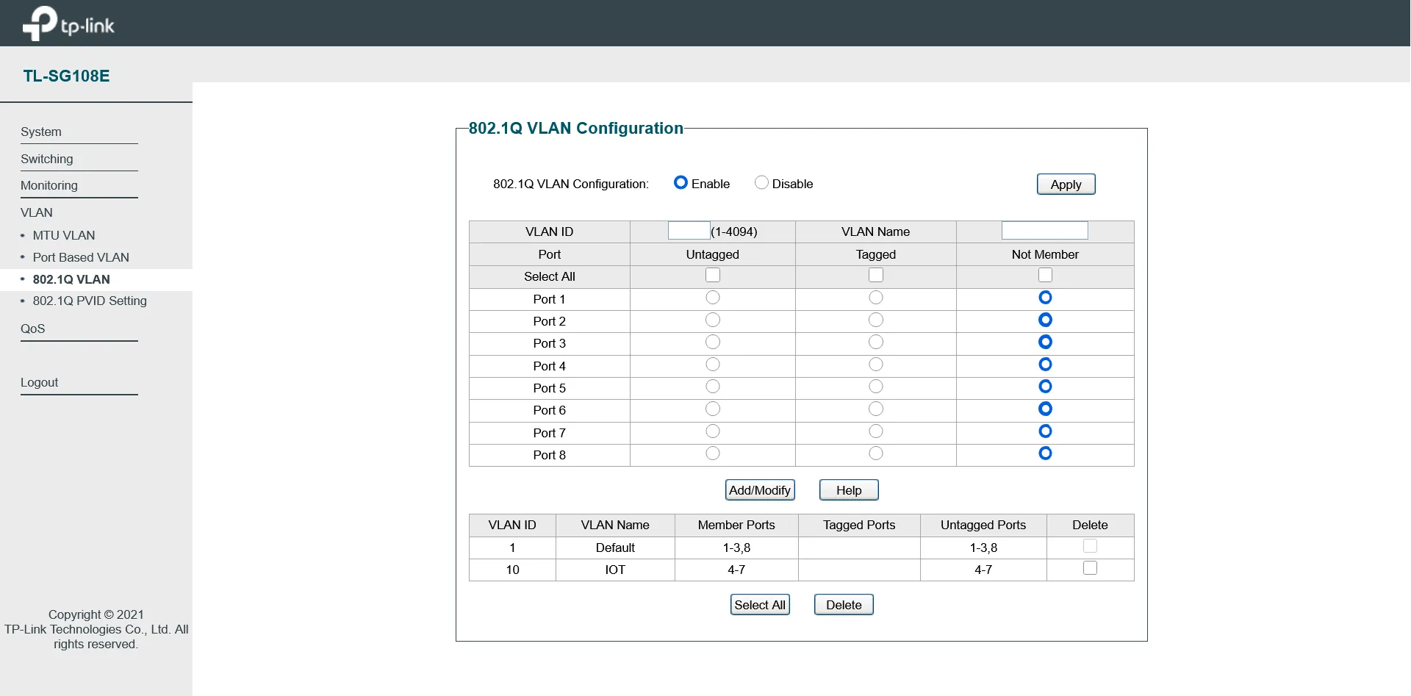Set Port 5 as Not Member
1411x696 pixels.
pos(1045,387)
